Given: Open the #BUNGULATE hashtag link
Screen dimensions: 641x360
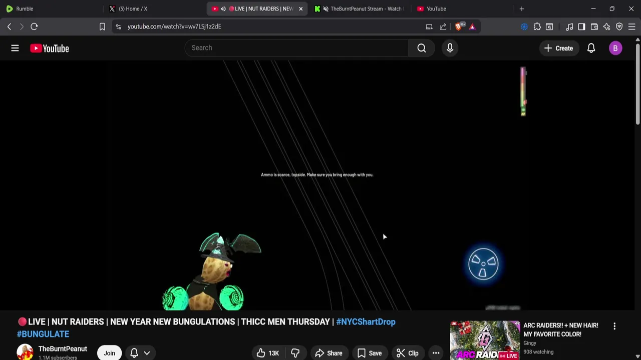Looking at the screenshot, I should [43, 334].
